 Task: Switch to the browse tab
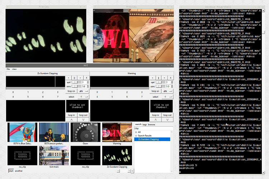coord(151,125)
